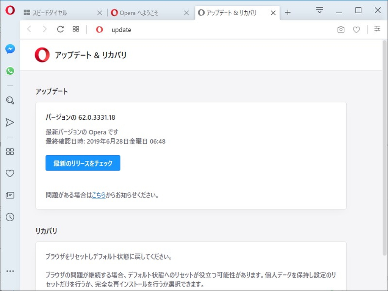Open Bookmarks via the heart sidebar icon
Image resolution: width=388 pixels, height=291 pixels.
(10, 174)
